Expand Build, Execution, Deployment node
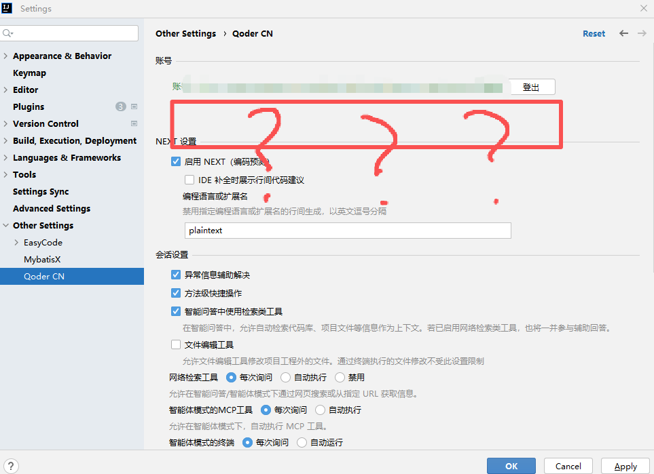 pos(5,141)
